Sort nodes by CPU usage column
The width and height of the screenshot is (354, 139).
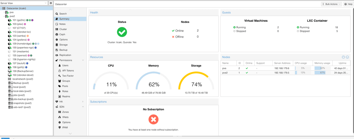[x=303, y=63]
